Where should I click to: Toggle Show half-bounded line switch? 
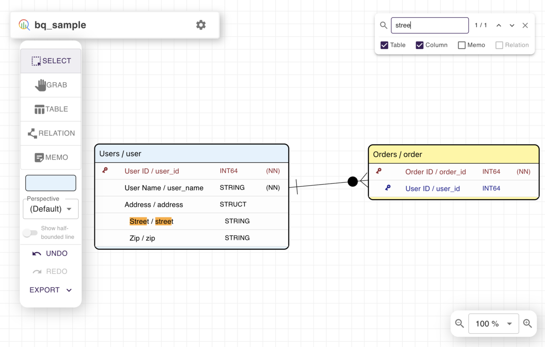[30, 233]
